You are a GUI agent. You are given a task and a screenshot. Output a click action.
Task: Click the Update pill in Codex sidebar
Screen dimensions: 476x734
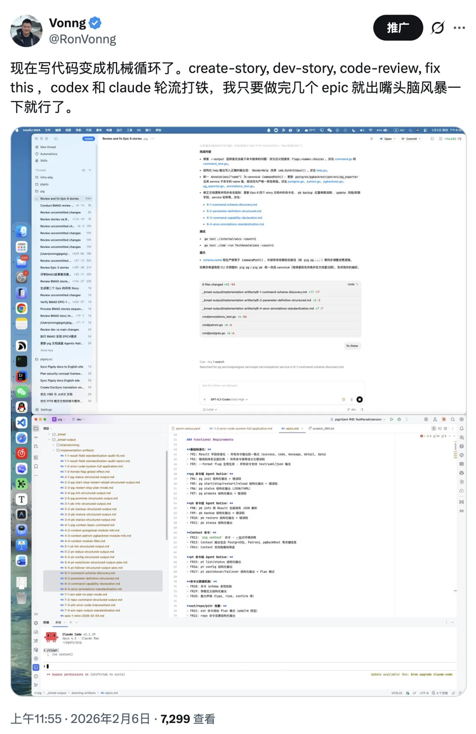click(89, 138)
